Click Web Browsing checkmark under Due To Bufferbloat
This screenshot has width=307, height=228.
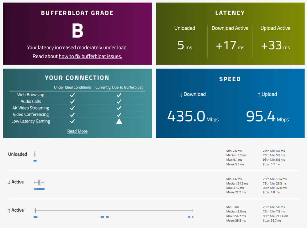pyautogui.click(x=119, y=95)
